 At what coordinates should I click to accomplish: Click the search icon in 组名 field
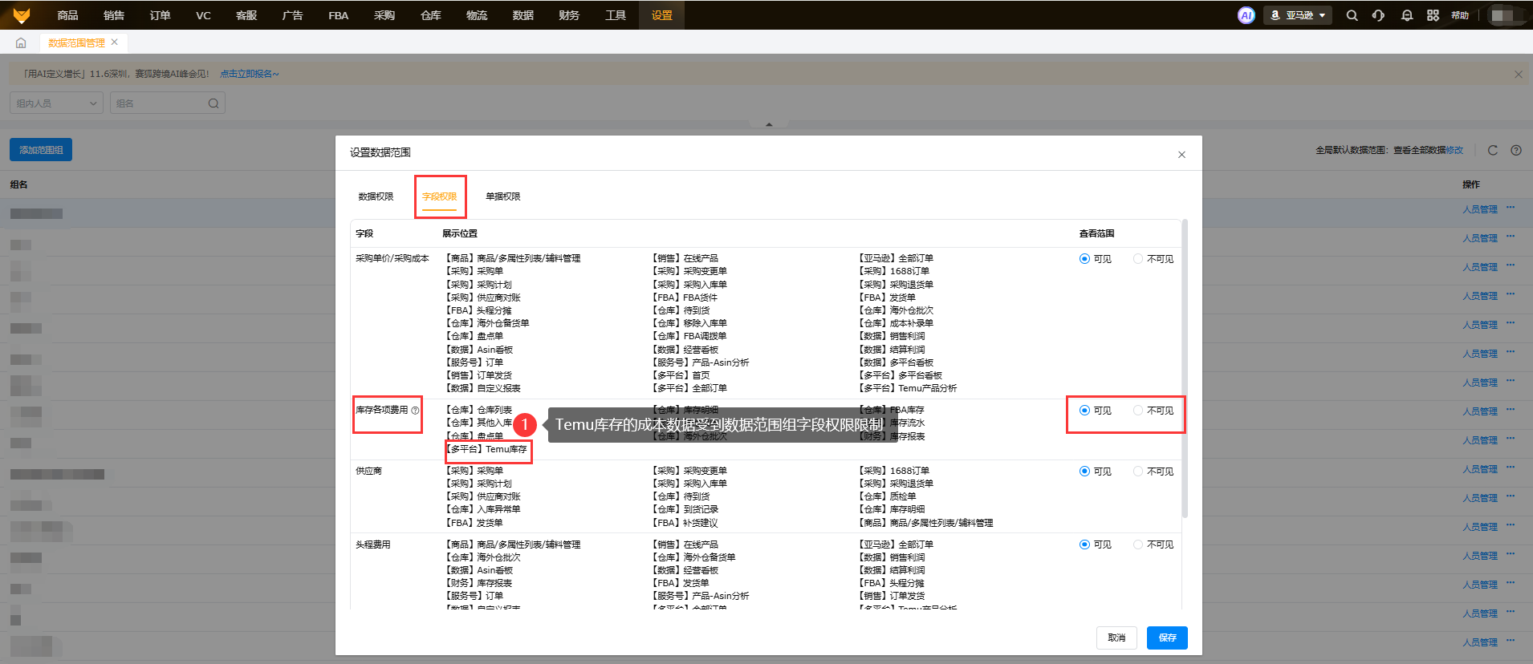(213, 103)
